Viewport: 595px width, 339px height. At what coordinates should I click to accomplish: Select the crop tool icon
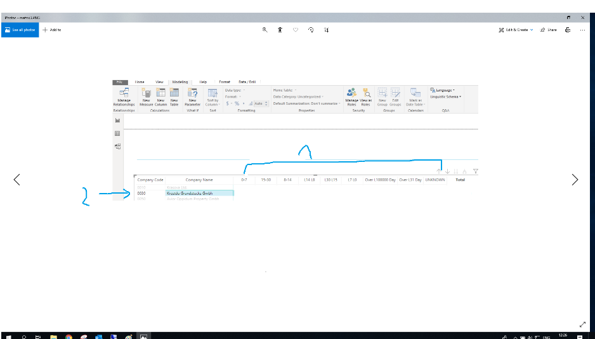click(326, 30)
